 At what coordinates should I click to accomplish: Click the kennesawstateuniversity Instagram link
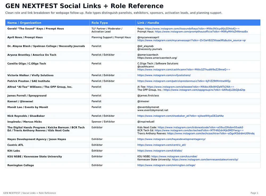[x=205, y=160]
